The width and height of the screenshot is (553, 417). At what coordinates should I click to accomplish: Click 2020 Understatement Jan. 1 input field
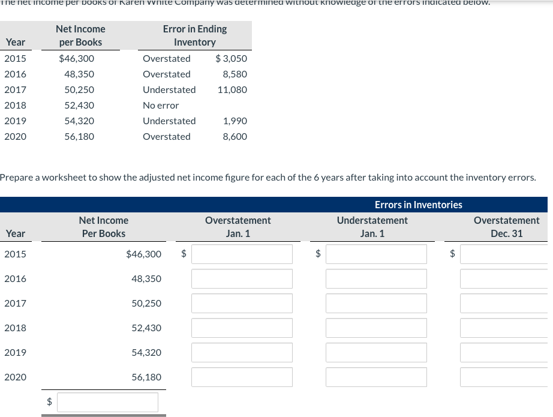[376, 377]
